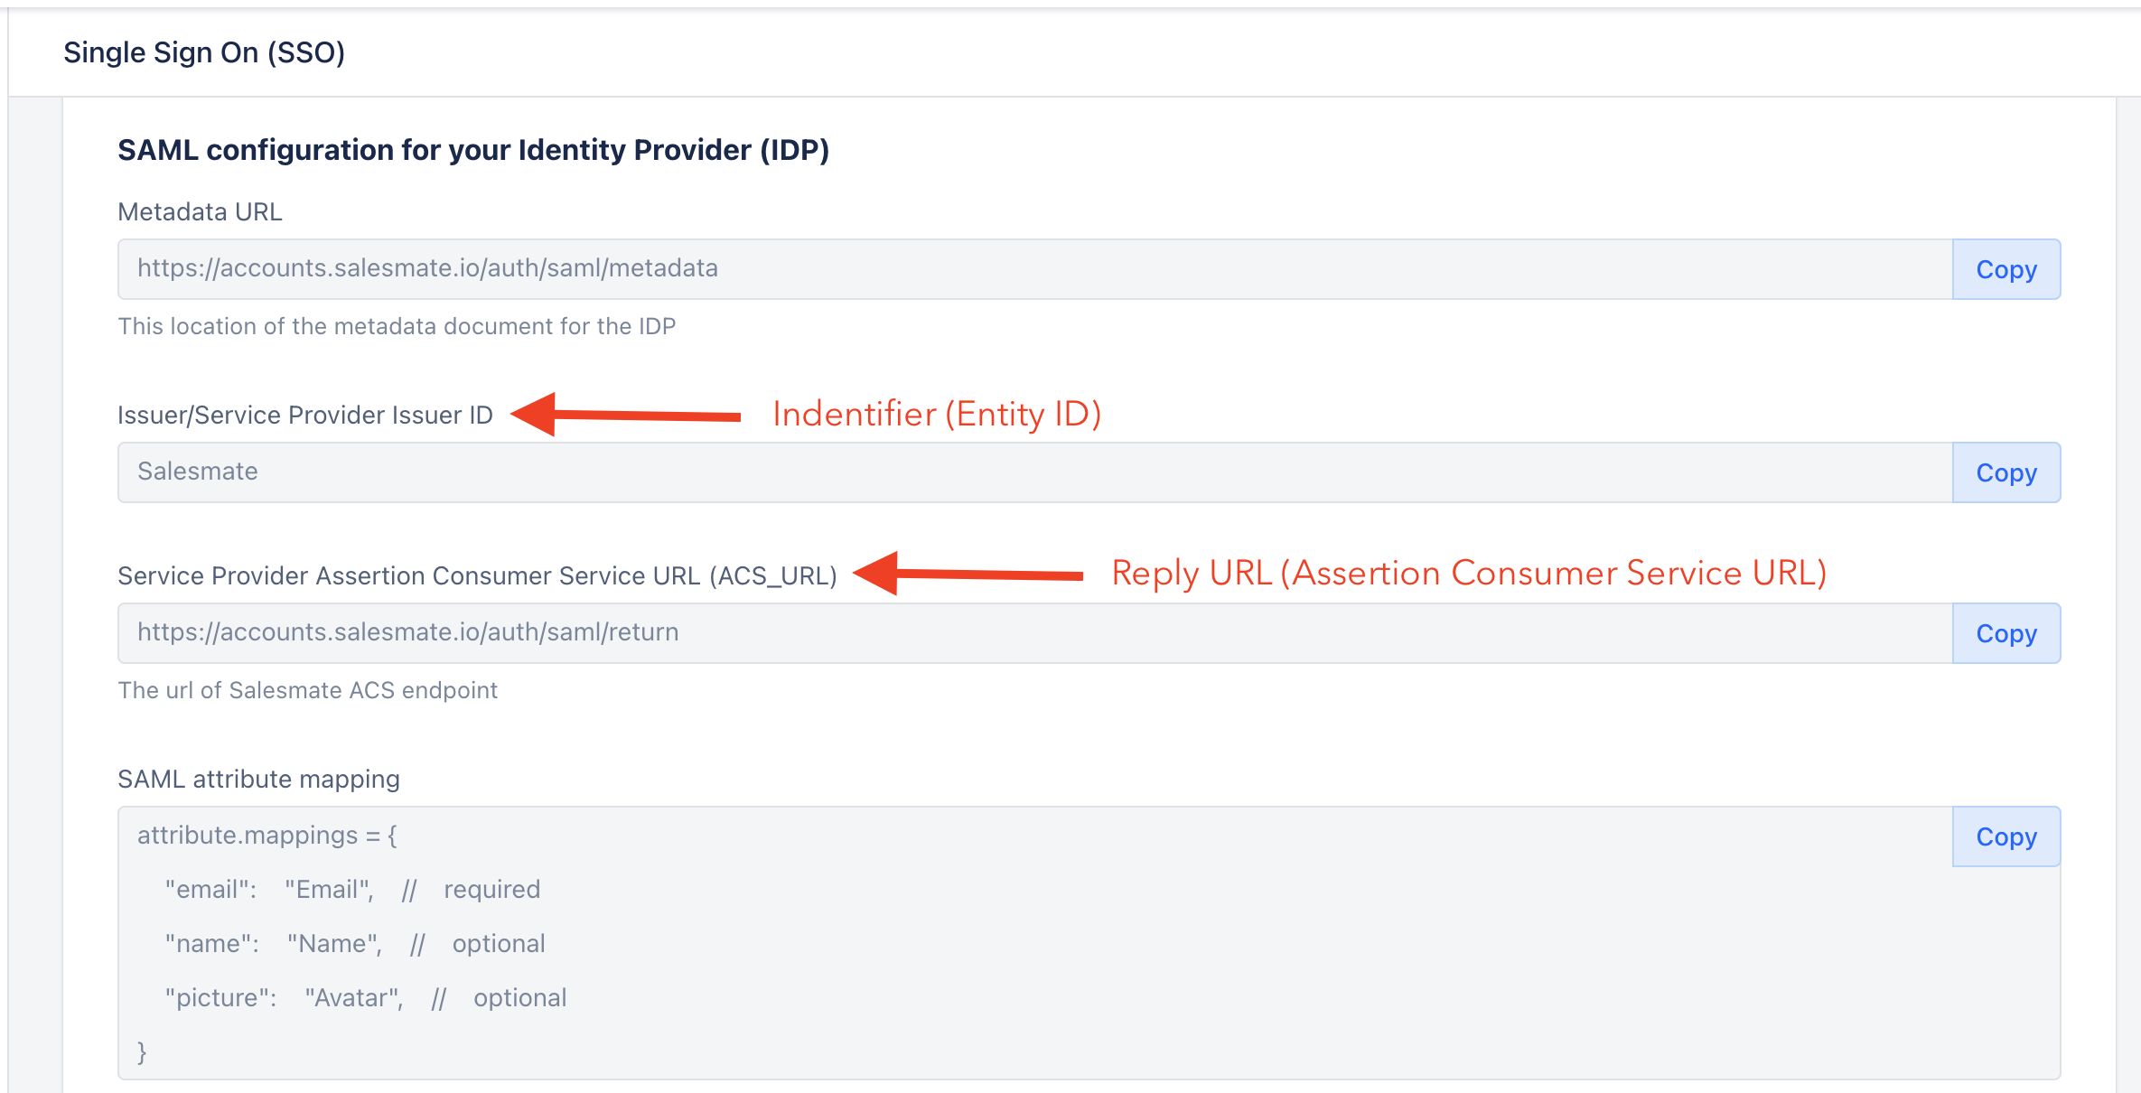Click the SAML configuration for your Identity Provider heading
This screenshot has height=1093, width=2141.
[473, 150]
